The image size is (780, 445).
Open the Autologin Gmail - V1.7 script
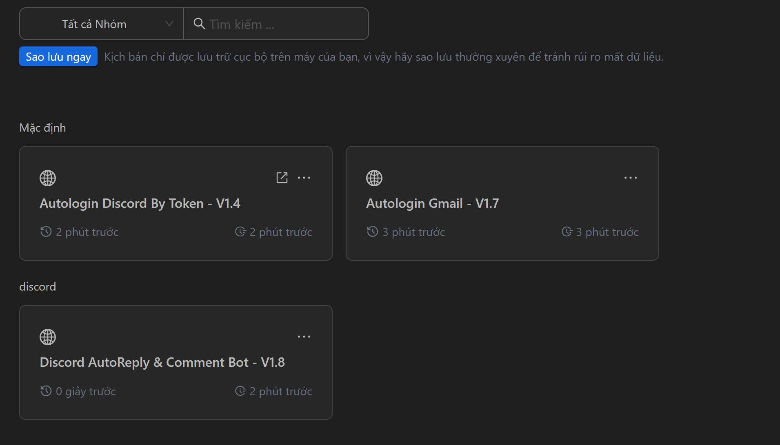tap(432, 203)
